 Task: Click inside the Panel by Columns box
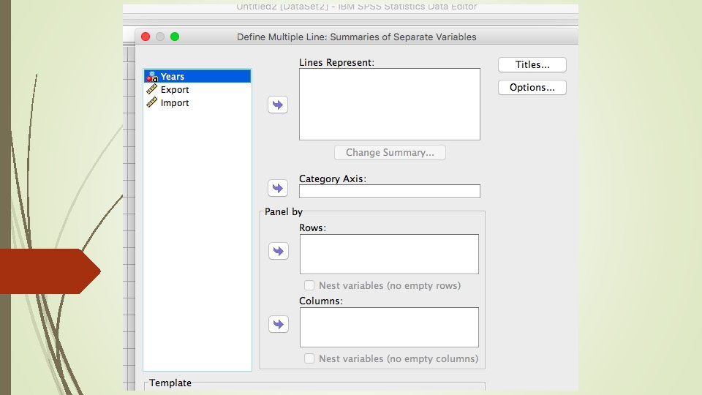[x=389, y=327]
